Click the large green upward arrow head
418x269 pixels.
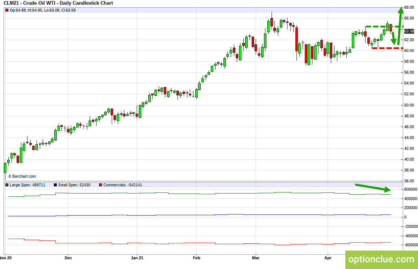coord(400,10)
